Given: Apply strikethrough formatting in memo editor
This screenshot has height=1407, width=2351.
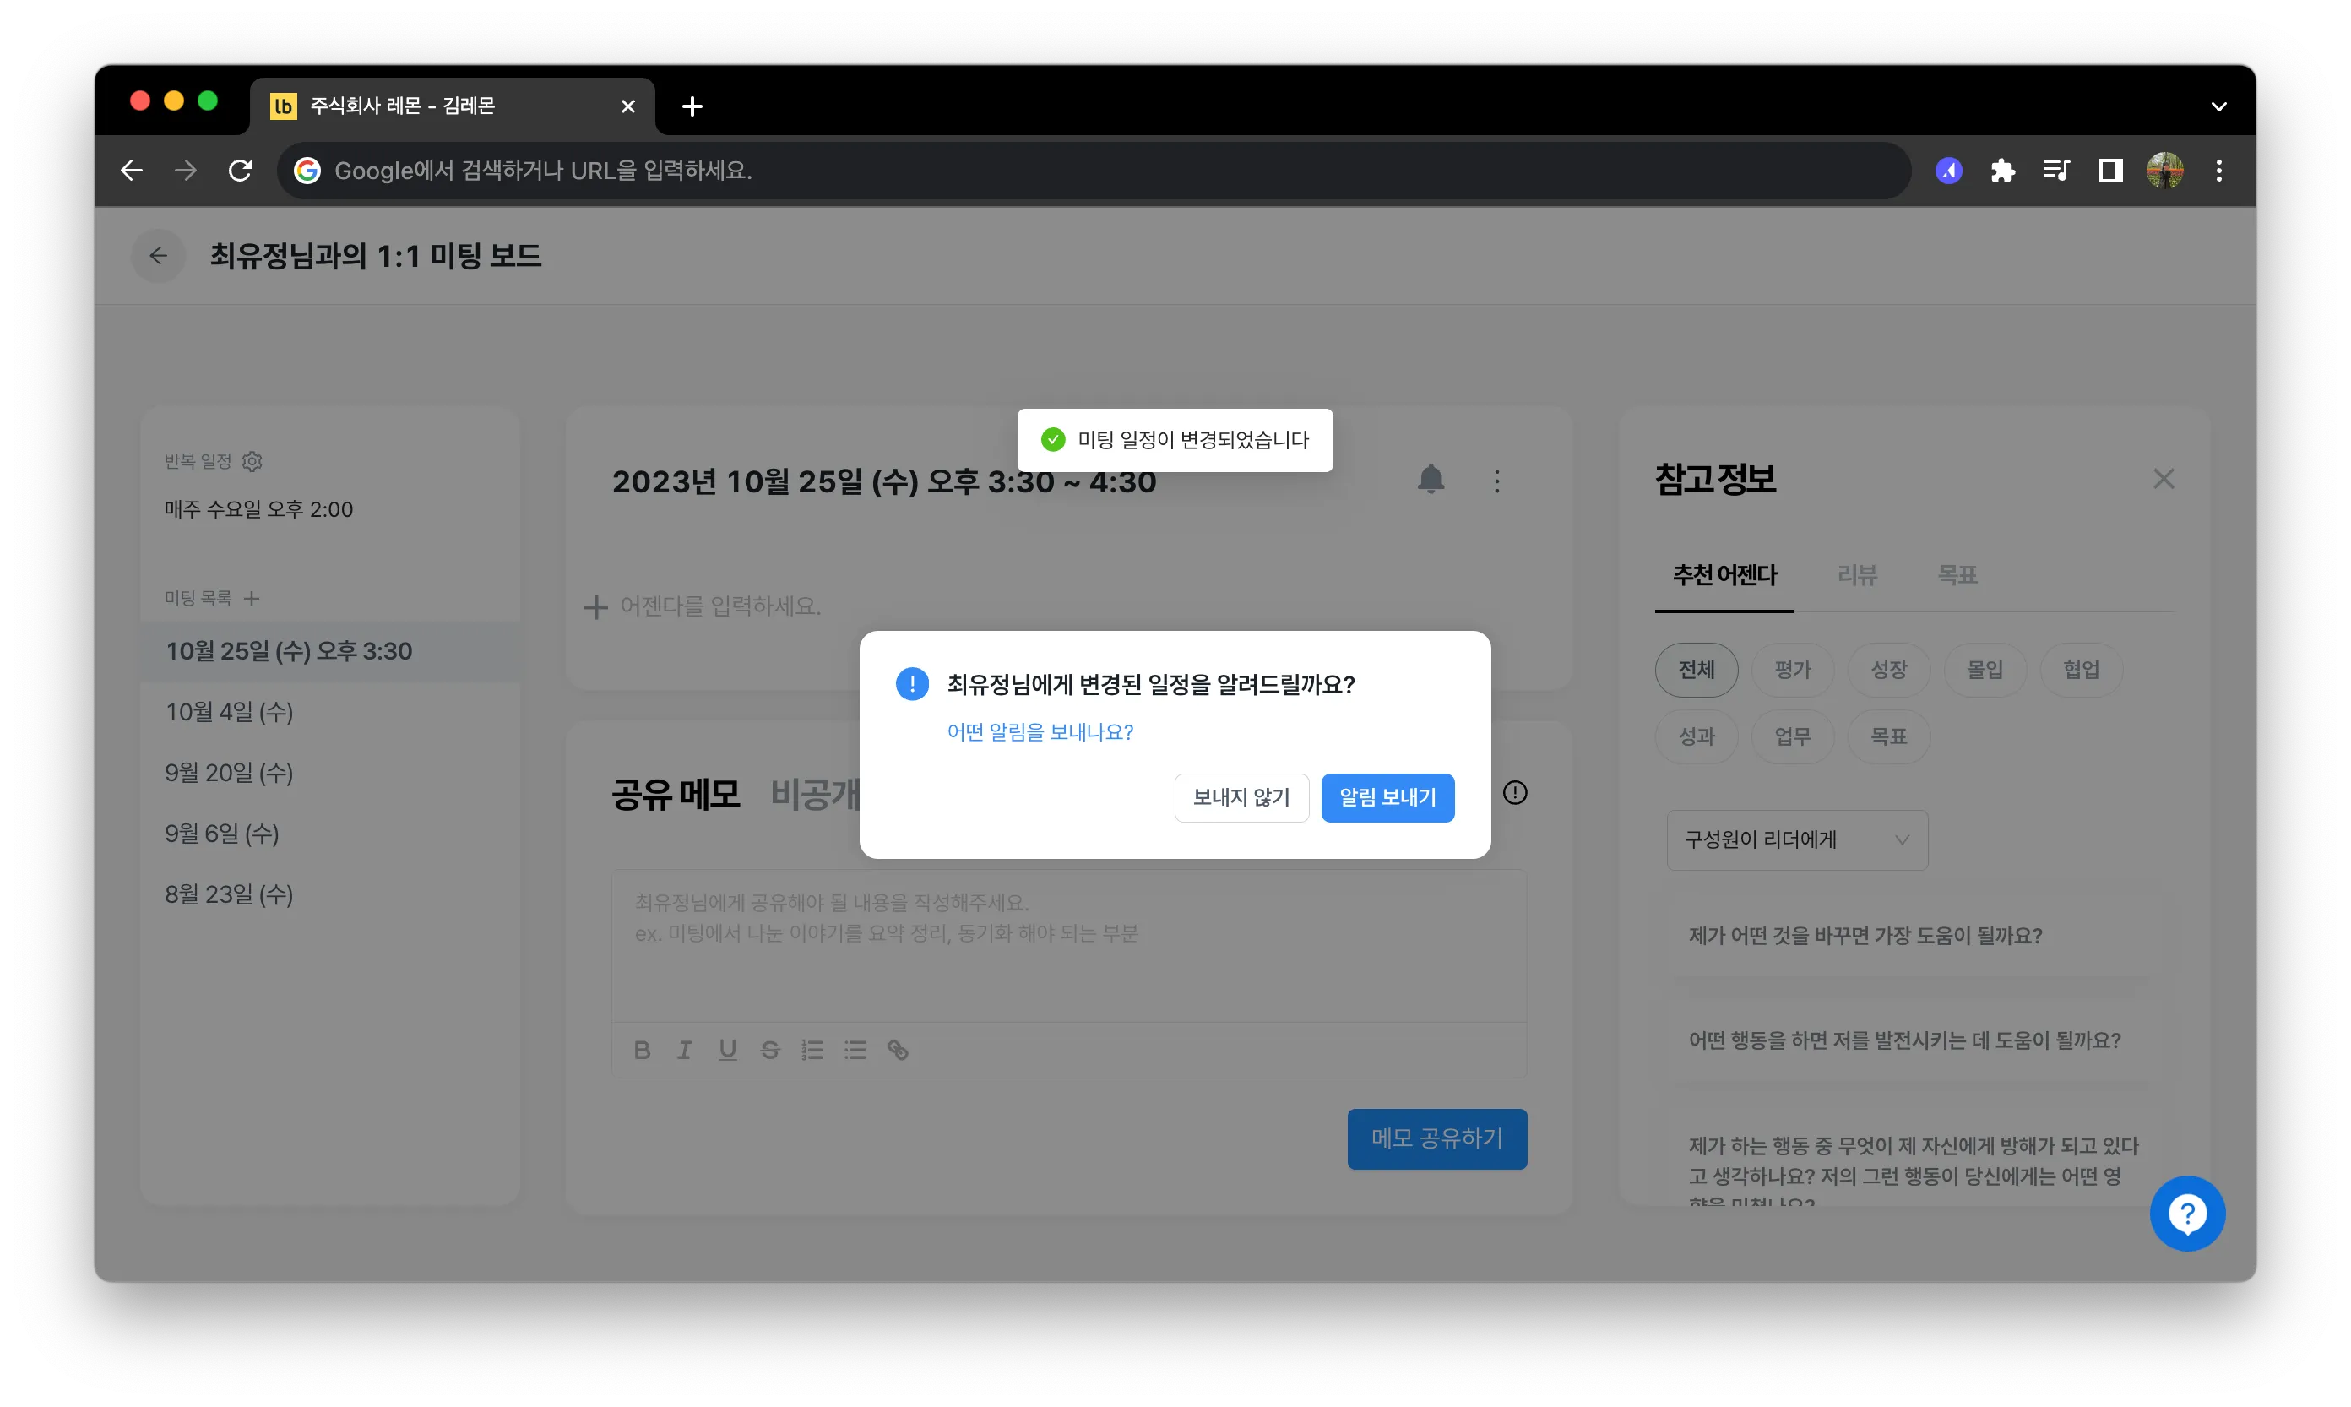Looking at the screenshot, I should 770,1050.
